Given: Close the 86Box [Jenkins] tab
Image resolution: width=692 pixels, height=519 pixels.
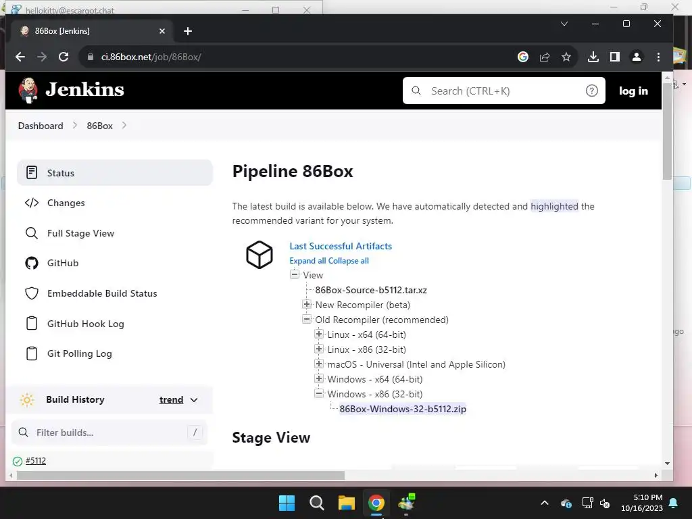Looking at the screenshot, I should pyautogui.click(x=162, y=31).
